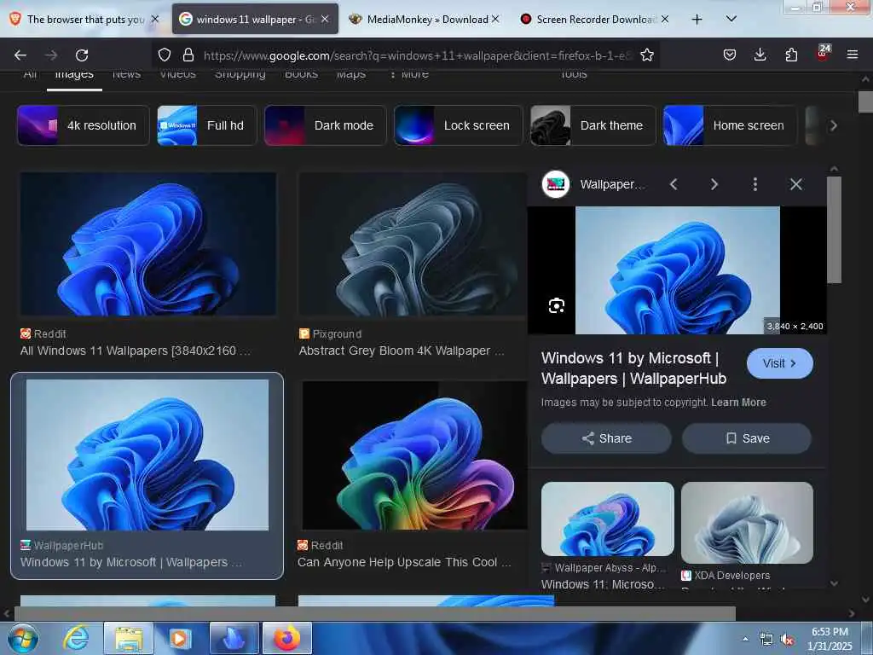
Task: Show more filter chips arrow
Action: [x=834, y=126]
